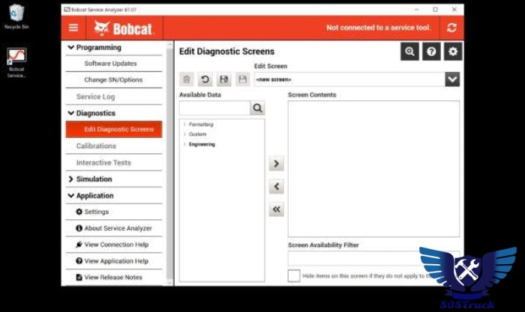525x312 pixels.
Task: Click the Available Data search field
Action: pos(214,108)
